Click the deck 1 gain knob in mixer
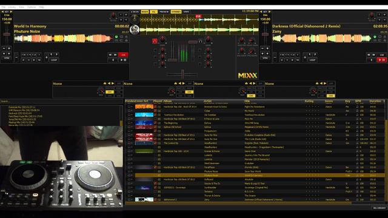388x218 pixels. point(162,39)
